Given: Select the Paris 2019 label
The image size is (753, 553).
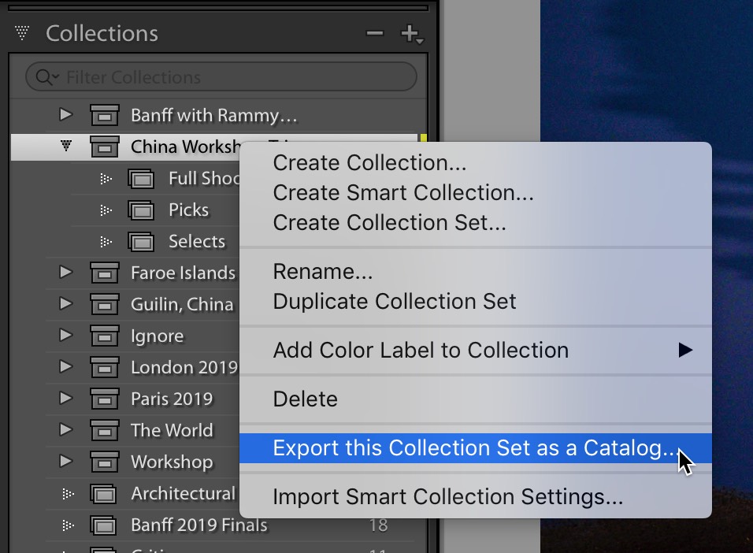Looking at the screenshot, I should point(172,399).
